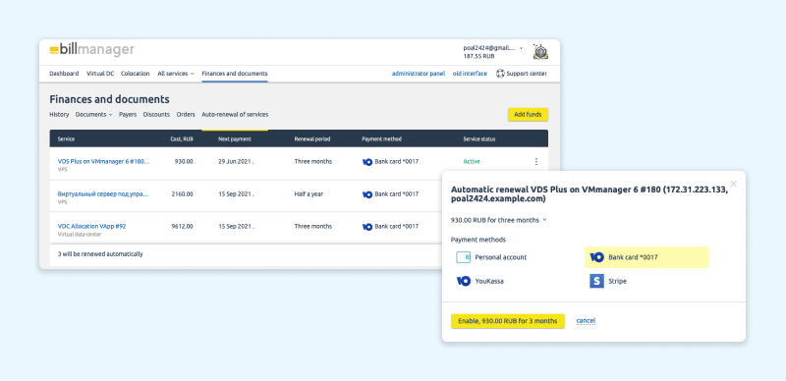Click the 187.55 RUB balance
The height and width of the screenshot is (381, 786).
click(478, 57)
